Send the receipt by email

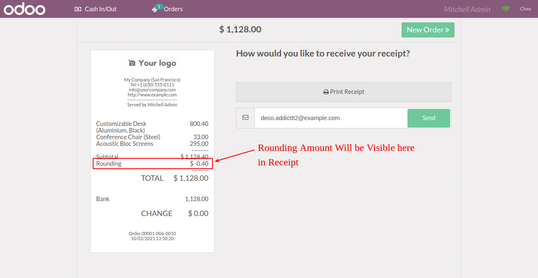(x=429, y=118)
